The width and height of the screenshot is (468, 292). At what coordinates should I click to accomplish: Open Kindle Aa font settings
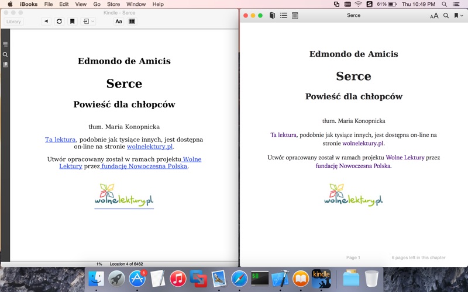pyautogui.click(x=119, y=22)
